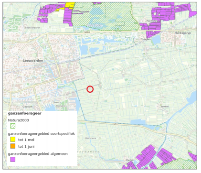Viewport: 201px width, 173px height.
Task: Click the purple 'algemeen' legend swatch
Action: pos(12,159)
